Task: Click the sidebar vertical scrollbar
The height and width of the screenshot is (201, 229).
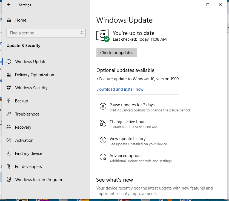Action: 89,122
